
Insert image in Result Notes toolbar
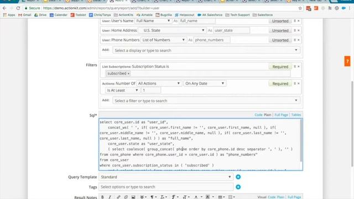click(x=133, y=197)
